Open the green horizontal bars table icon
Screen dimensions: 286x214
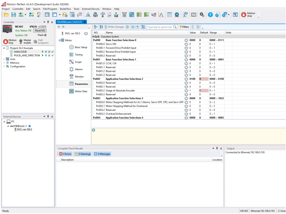[x=146, y=15]
